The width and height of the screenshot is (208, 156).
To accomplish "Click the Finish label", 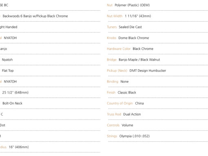I will [x=111, y=92].
